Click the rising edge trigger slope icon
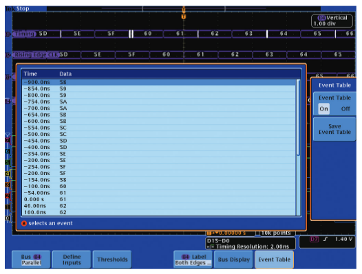The image size is (362, 274). (325, 240)
